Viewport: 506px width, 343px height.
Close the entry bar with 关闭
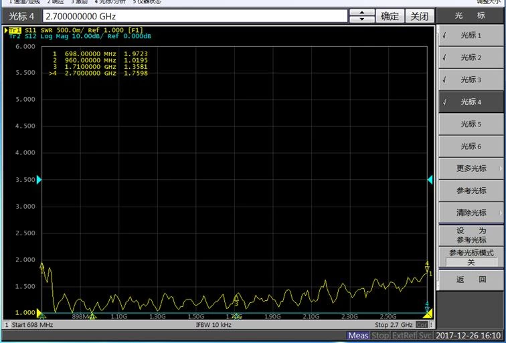point(419,16)
